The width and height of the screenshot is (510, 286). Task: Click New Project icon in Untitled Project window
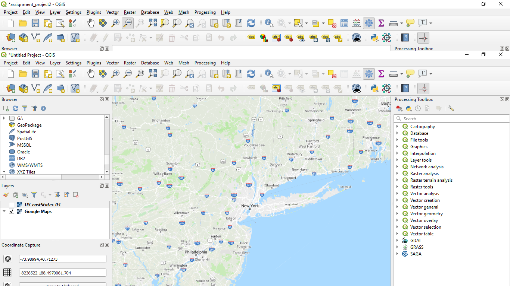(11, 74)
